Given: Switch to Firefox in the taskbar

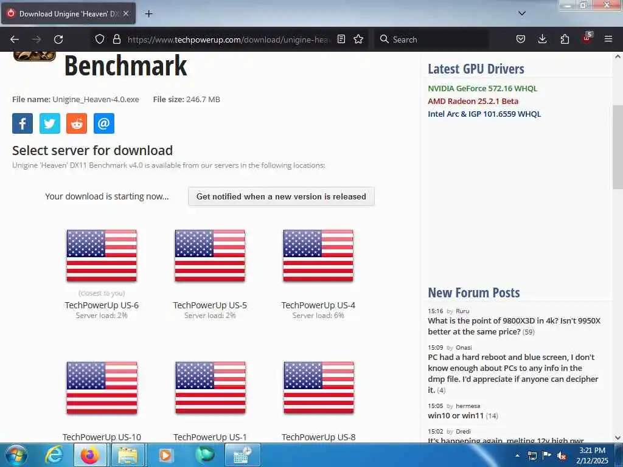Looking at the screenshot, I should [x=90, y=455].
